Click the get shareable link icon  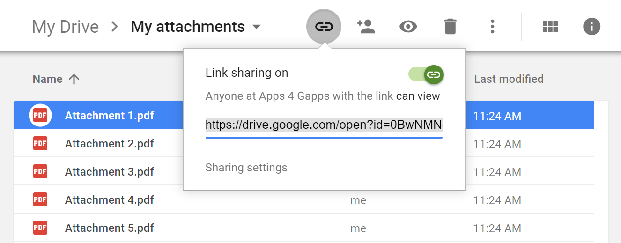(324, 27)
